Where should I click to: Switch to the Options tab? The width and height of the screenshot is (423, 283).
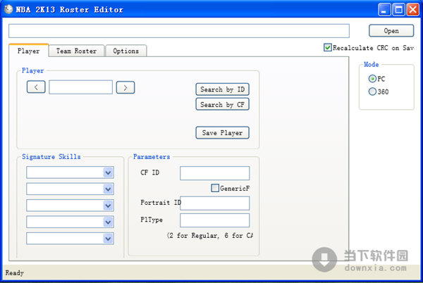point(125,51)
